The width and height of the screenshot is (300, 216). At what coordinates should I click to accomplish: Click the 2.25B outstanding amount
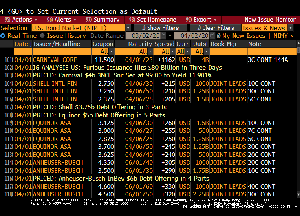[x=201, y=194]
